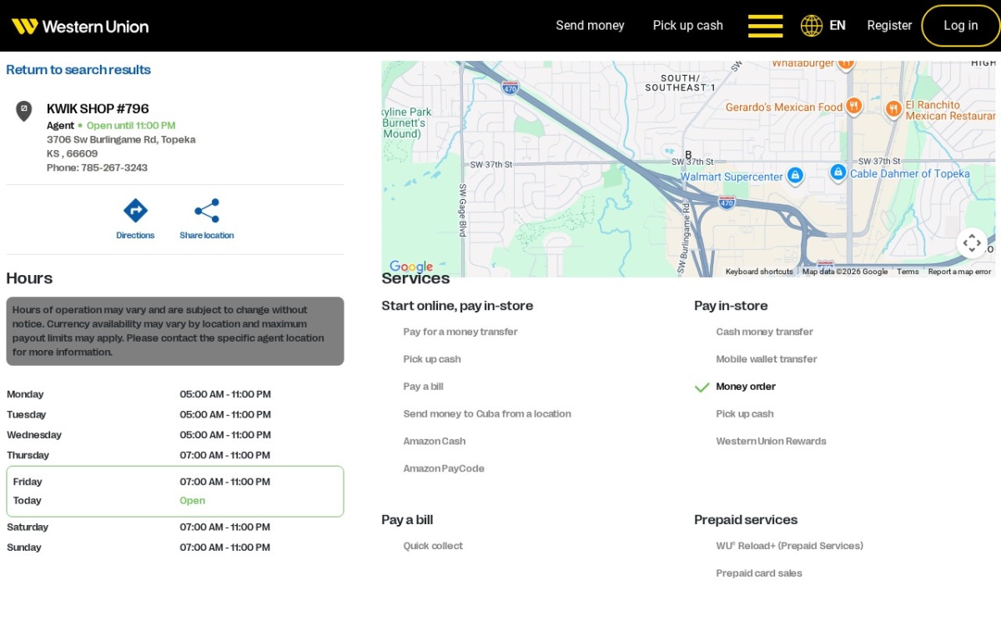Open Pick up cash in header
Screen dimensions: 1001x625
[x=687, y=26]
